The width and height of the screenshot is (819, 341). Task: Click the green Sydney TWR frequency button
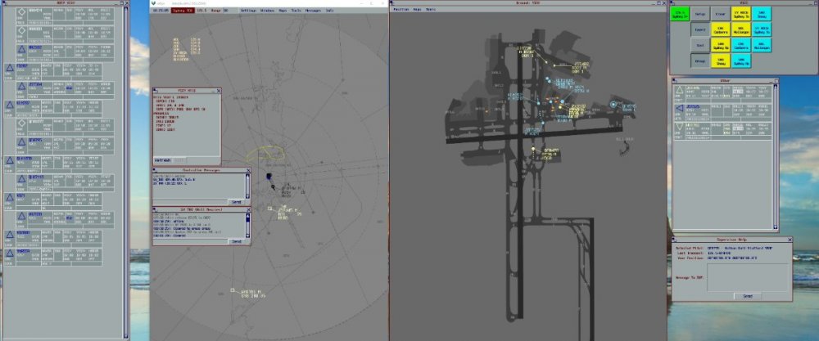[x=680, y=14]
